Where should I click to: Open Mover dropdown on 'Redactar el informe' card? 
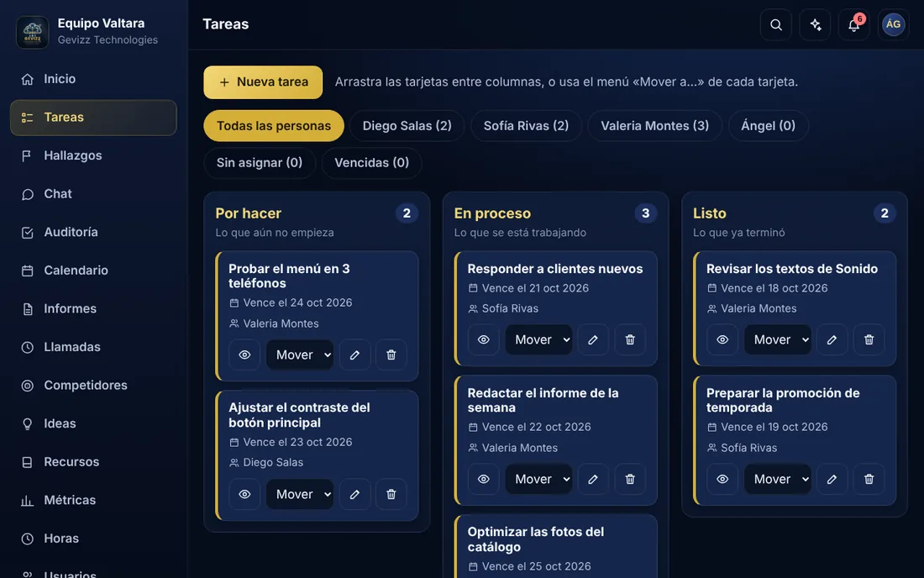538,479
